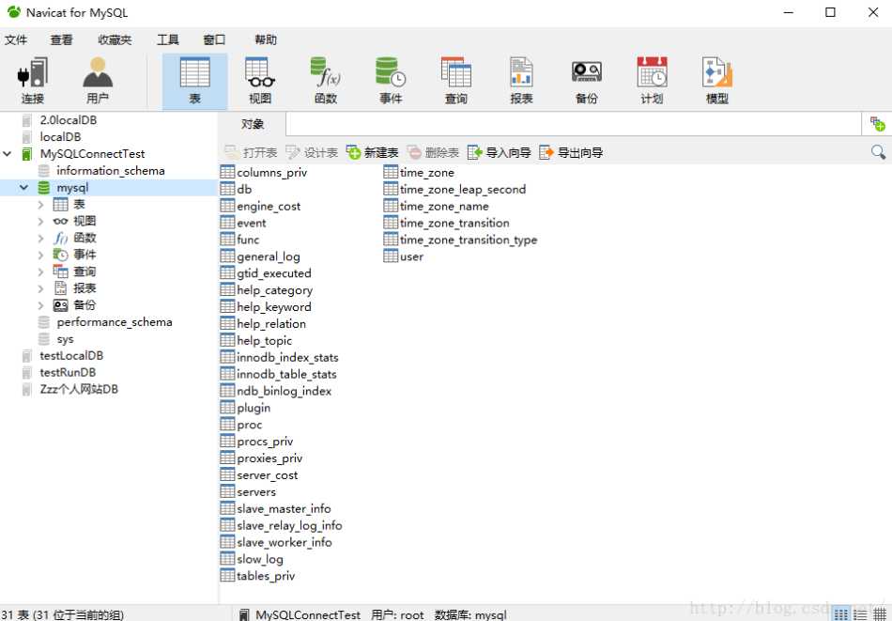Open the 文件 menu
The image size is (892, 621).
pyautogui.click(x=16, y=39)
